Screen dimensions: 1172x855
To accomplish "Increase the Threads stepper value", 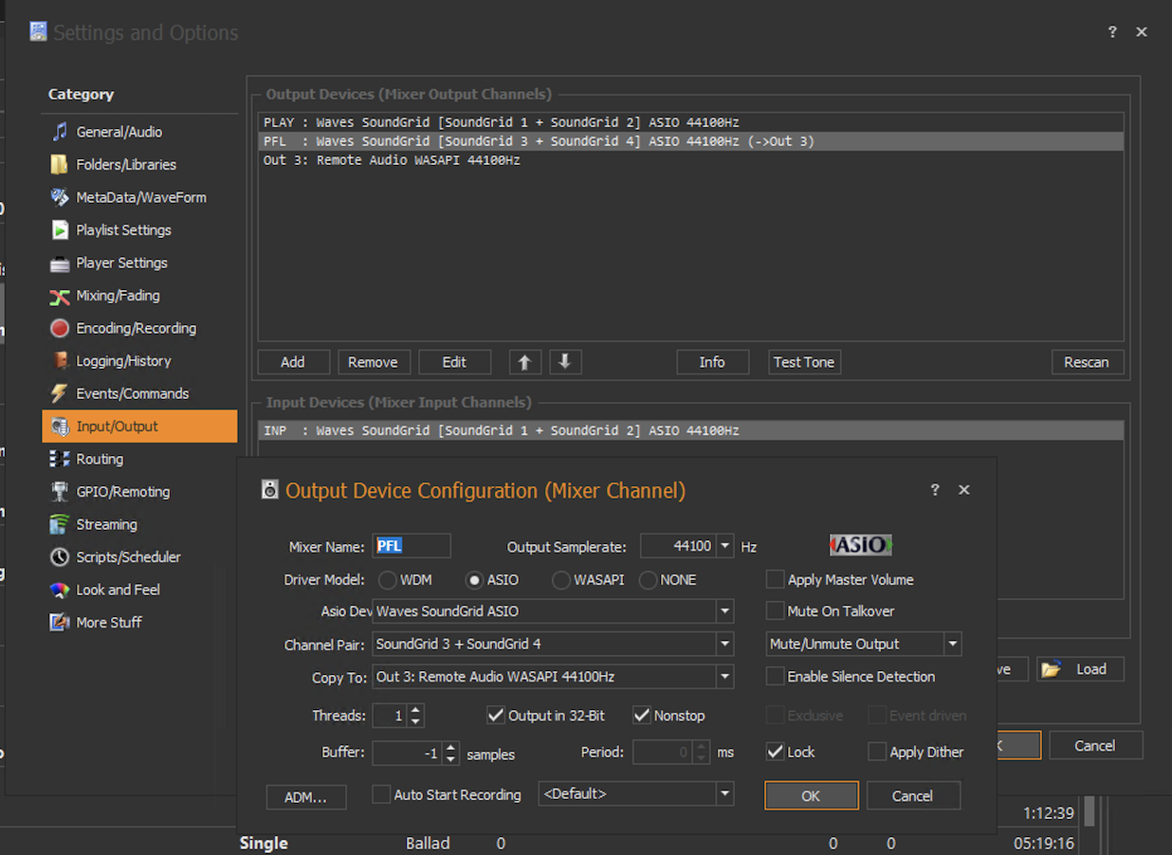I will pos(415,710).
